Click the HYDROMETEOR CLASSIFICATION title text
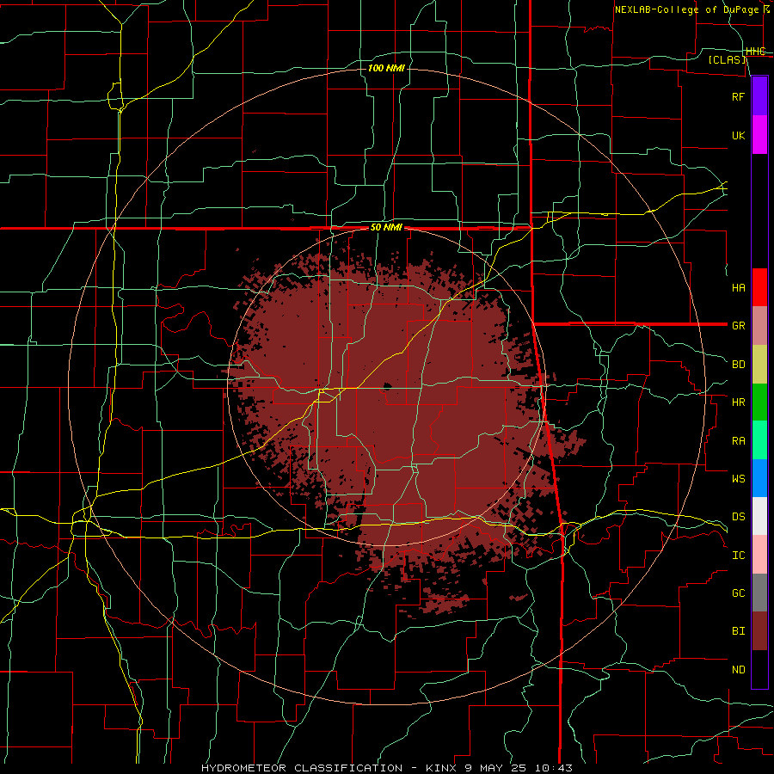This screenshot has height=774, width=774. click(x=302, y=768)
